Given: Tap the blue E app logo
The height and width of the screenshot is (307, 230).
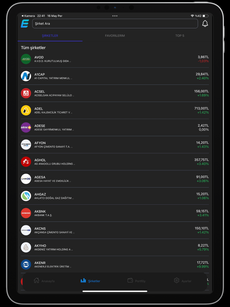Looking at the screenshot, I should point(25,24).
